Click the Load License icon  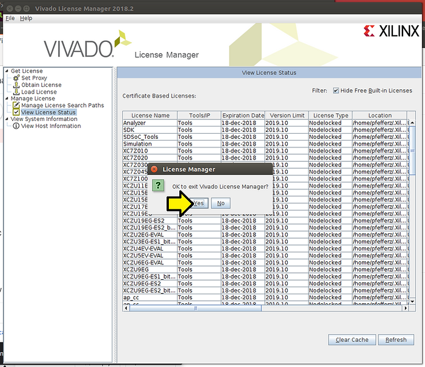(16, 92)
